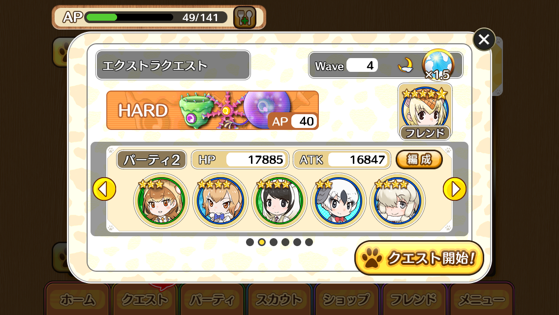Tap the AP recovery fork-and-spoon icon
The width and height of the screenshot is (559, 315).
tap(245, 18)
